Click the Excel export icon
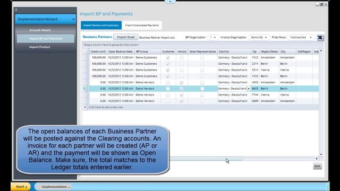The image size is (340, 191). [320, 38]
